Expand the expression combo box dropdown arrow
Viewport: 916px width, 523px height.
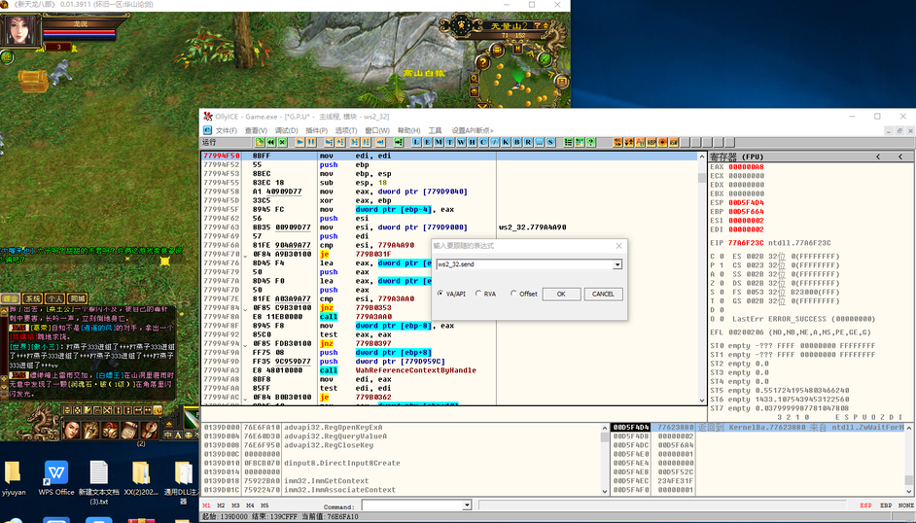[617, 264]
